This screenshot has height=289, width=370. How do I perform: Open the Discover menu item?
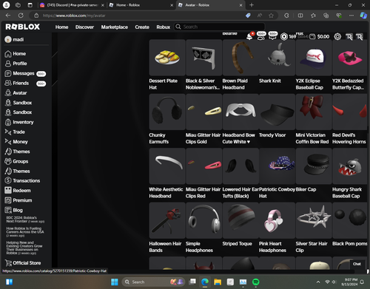point(84,27)
